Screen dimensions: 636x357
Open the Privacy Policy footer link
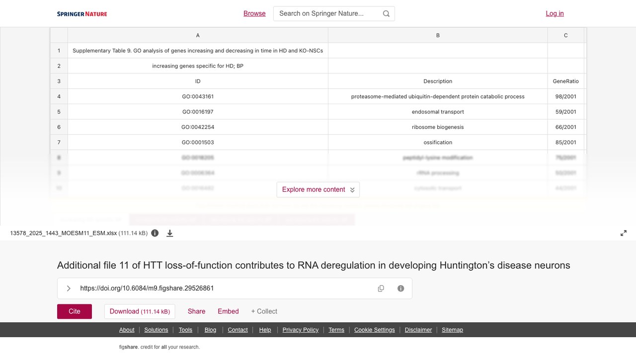click(301, 330)
